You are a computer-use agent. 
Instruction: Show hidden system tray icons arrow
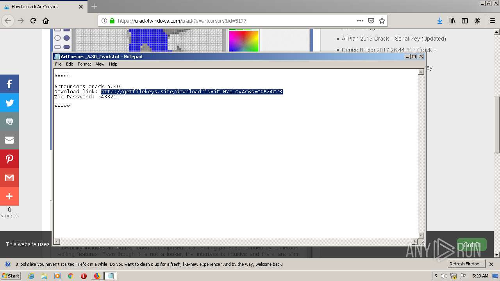click(x=436, y=276)
